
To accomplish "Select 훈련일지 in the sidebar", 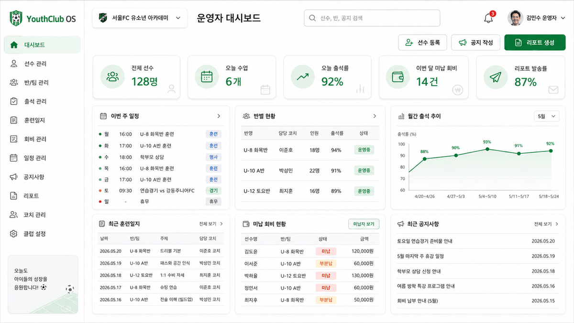I will pos(42,120).
